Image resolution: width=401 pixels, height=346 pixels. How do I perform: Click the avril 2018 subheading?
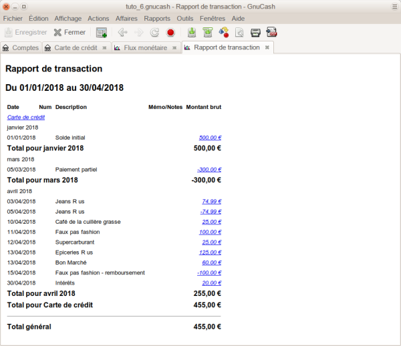tap(19, 192)
